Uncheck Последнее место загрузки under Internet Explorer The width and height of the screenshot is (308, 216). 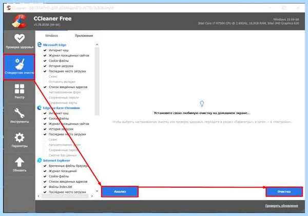45,192
